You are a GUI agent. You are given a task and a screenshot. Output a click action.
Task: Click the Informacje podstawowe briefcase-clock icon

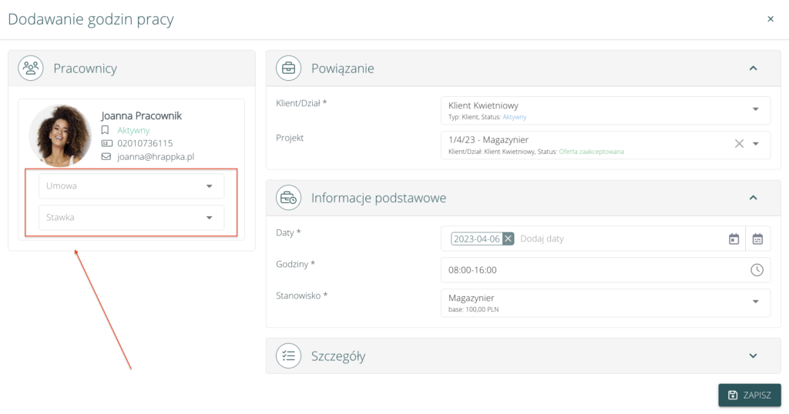(289, 198)
